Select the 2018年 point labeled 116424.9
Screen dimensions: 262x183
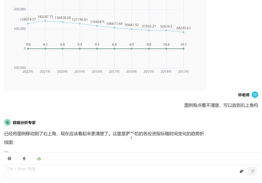(x=97, y=26)
